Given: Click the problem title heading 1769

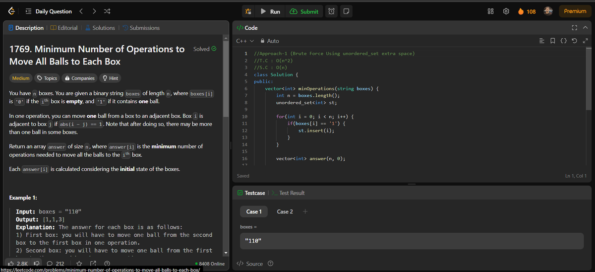Looking at the screenshot, I should coord(97,55).
